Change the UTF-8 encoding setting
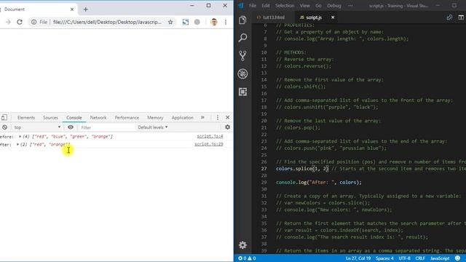 coord(405,258)
